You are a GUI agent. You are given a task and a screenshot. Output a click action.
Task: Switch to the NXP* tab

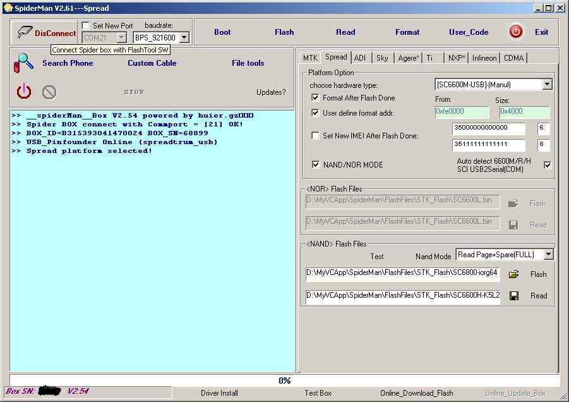(x=457, y=58)
